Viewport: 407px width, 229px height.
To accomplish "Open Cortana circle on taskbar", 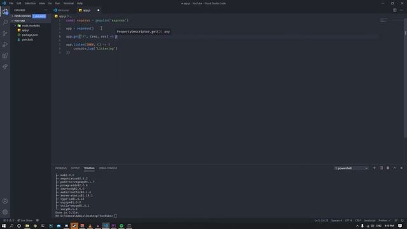I will (x=19, y=226).
